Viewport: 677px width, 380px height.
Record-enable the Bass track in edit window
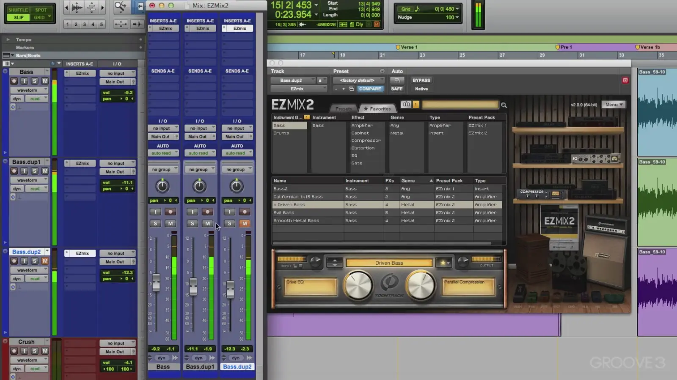14,81
